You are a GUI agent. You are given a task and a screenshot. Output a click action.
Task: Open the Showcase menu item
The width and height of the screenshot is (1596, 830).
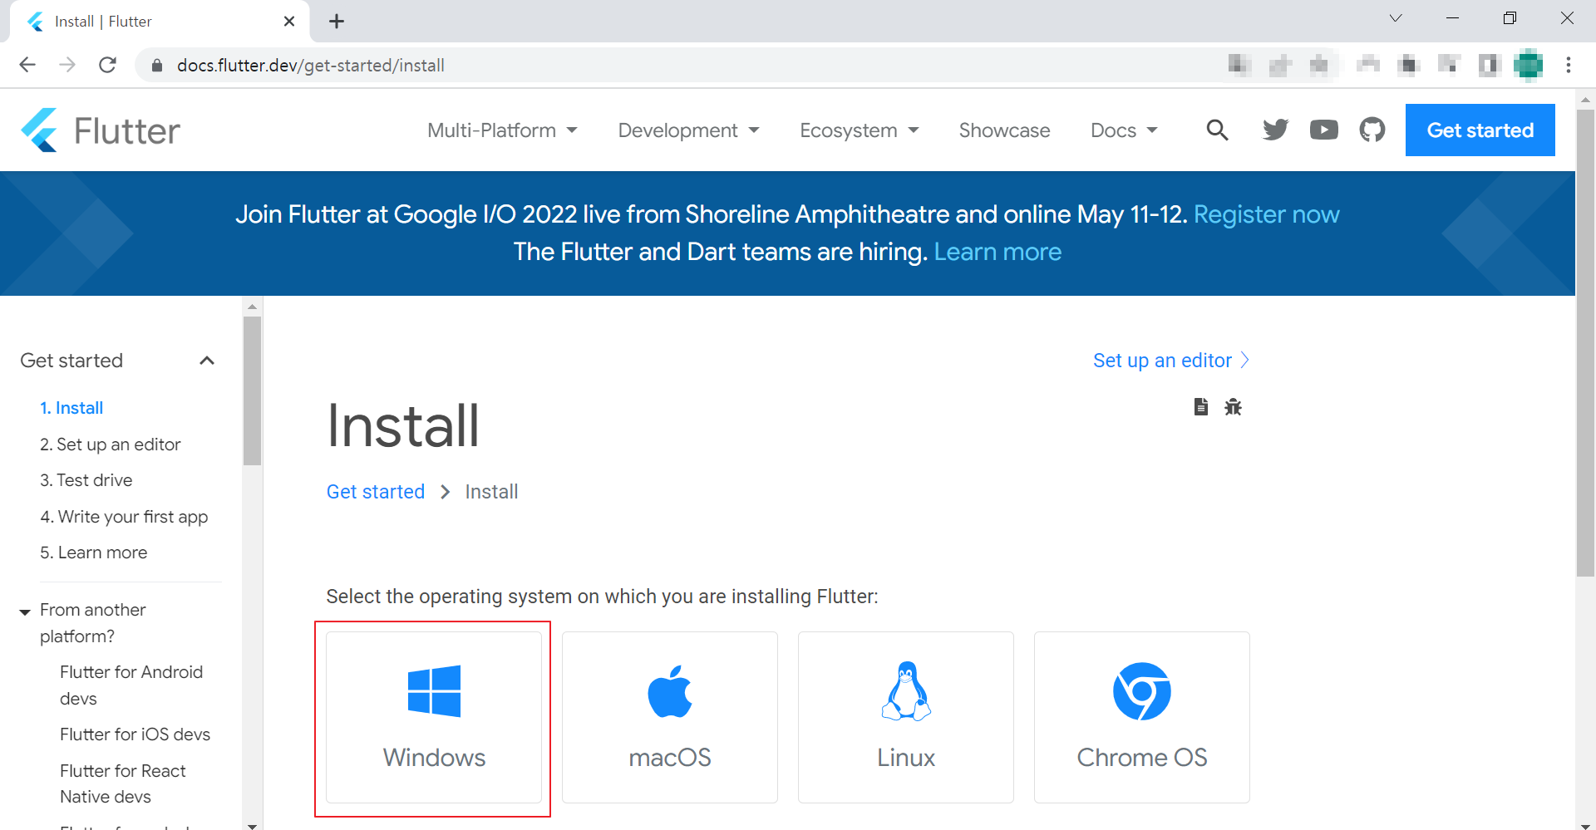1004,130
